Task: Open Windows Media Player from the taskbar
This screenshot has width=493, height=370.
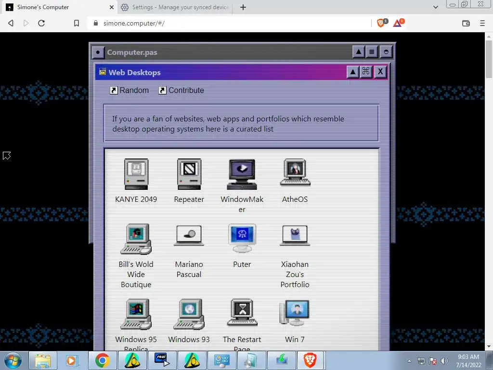Action: pos(72,360)
